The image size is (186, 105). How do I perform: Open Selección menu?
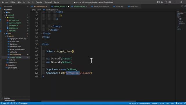point(21,2)
